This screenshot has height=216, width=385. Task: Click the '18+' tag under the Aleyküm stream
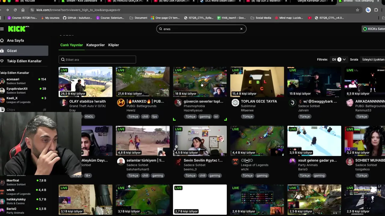tap(88, 175)
